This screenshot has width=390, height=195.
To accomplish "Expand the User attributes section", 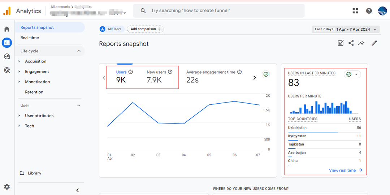I will point(39,116).
